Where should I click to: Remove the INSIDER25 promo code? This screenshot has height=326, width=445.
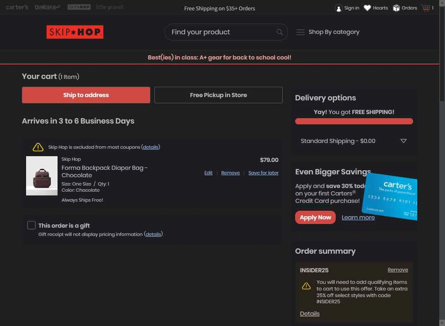(398, 270)
